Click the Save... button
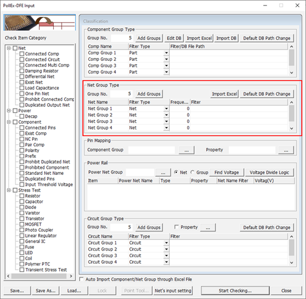Viewport: 306px width, 299px height. tap(17, 291)
